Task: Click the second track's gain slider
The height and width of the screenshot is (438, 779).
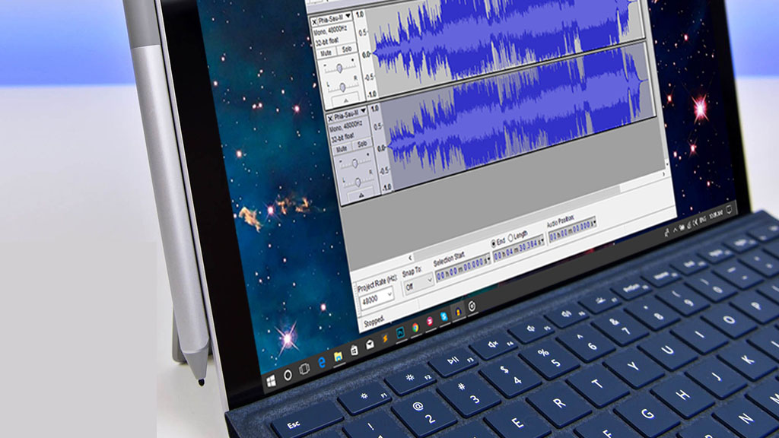Action: click(x=355, y=163)
